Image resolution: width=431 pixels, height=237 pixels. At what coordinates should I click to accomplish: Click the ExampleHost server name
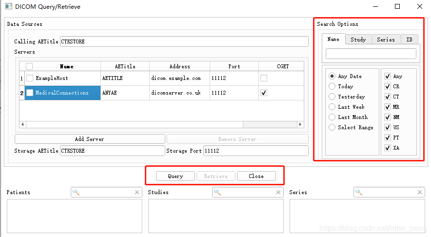pyautogui.click(x=52, y=78)
